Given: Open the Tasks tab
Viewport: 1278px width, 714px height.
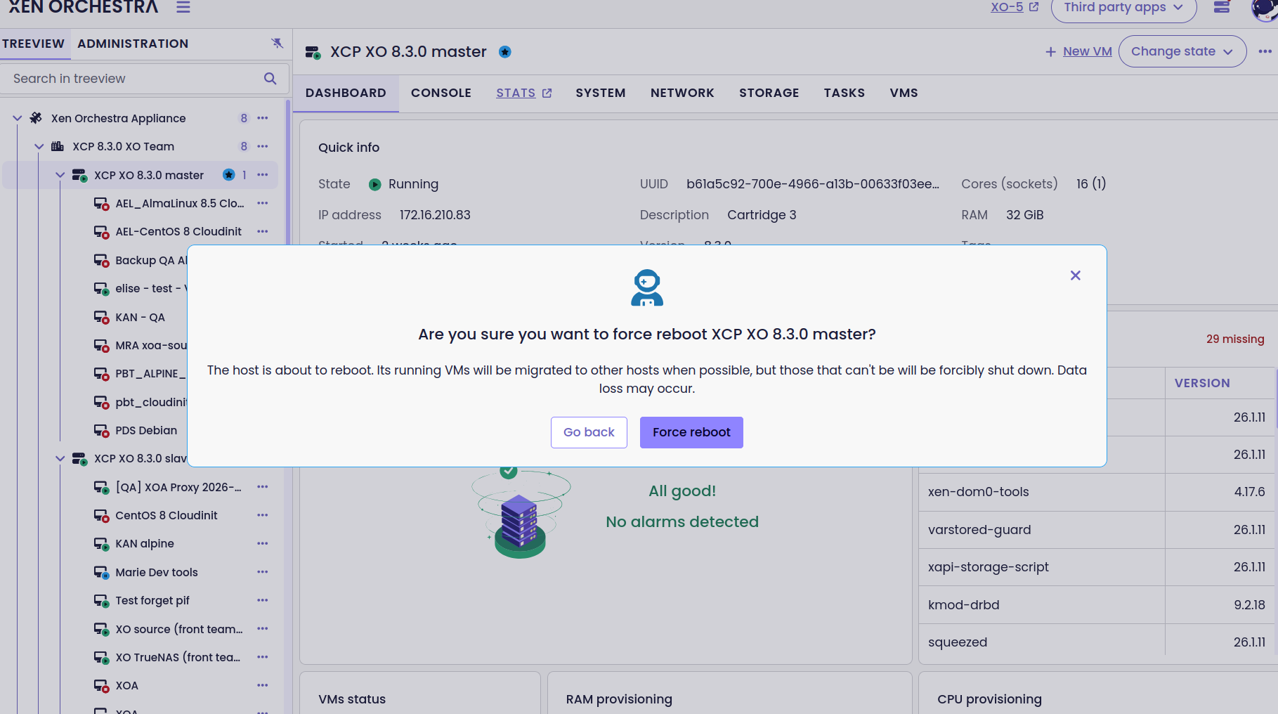Looking at the screenshot, I should (845, 93).
